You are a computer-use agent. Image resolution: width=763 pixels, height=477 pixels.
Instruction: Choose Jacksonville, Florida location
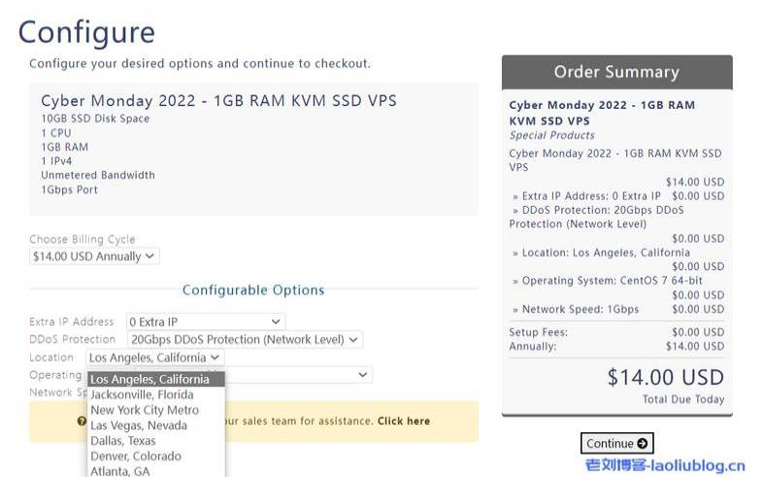click(x=142, y=394)
